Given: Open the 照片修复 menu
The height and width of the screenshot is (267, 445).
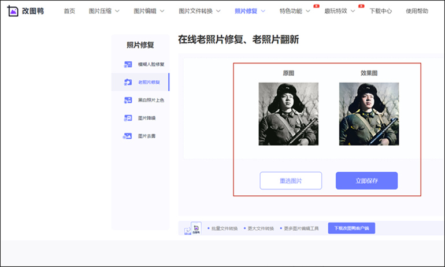Looking at the screenshot, I should pos(246,11).
